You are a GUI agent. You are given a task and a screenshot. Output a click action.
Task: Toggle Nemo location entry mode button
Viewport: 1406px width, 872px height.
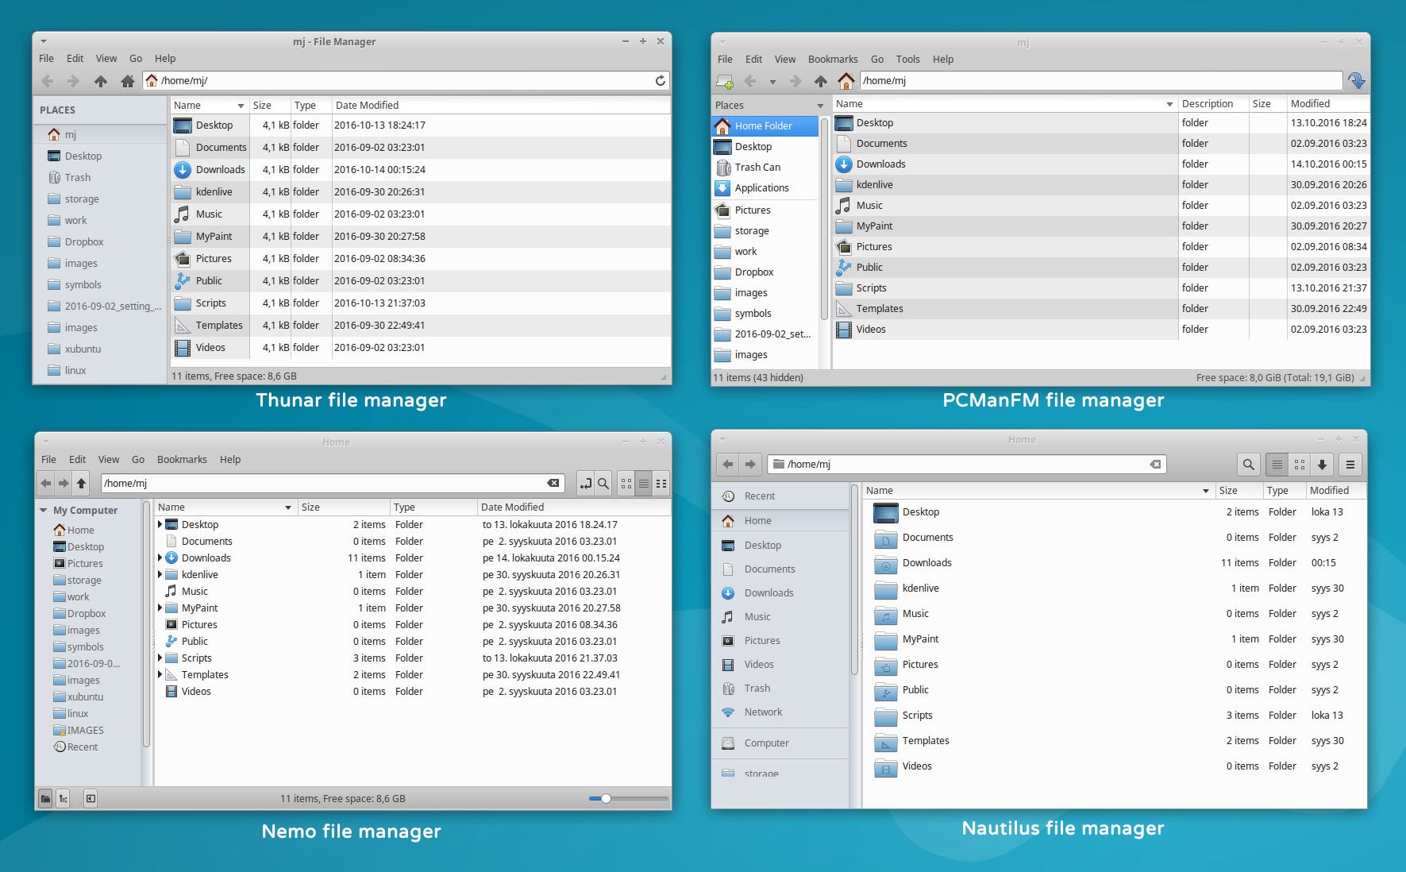click(585, 483)
